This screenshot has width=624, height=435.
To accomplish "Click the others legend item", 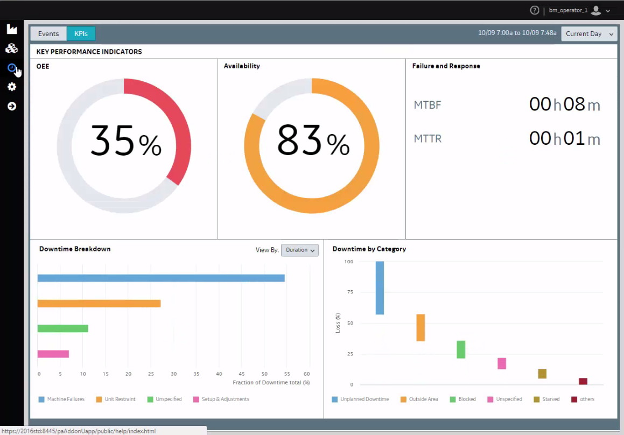I will tap(583, 399).
